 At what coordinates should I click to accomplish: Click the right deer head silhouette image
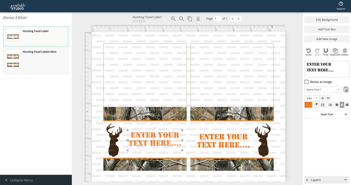pyautogui.click(x=263, y=140)
